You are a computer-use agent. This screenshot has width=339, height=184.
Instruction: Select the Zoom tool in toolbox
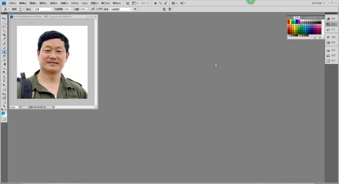4,106
